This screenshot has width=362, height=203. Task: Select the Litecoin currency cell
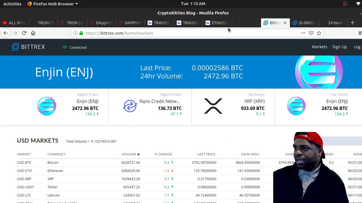53,195
